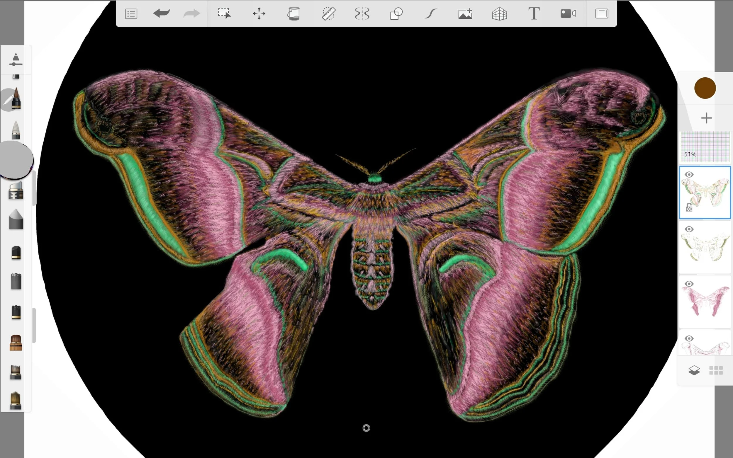The height and width of the screenshot is (458, 733).
Task: Open the Ruler guides tool
Action: pyautogui.click(x=328, y=14)
